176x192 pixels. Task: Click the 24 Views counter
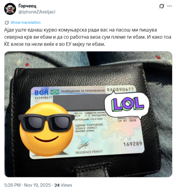[x=63, y=185]
